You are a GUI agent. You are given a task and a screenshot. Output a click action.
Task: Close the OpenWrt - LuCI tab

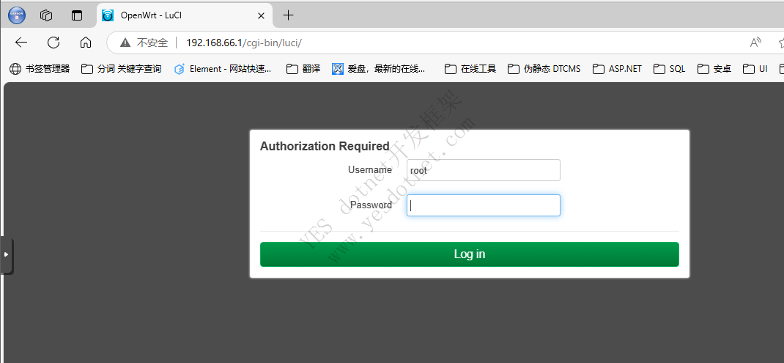point(261,15)
